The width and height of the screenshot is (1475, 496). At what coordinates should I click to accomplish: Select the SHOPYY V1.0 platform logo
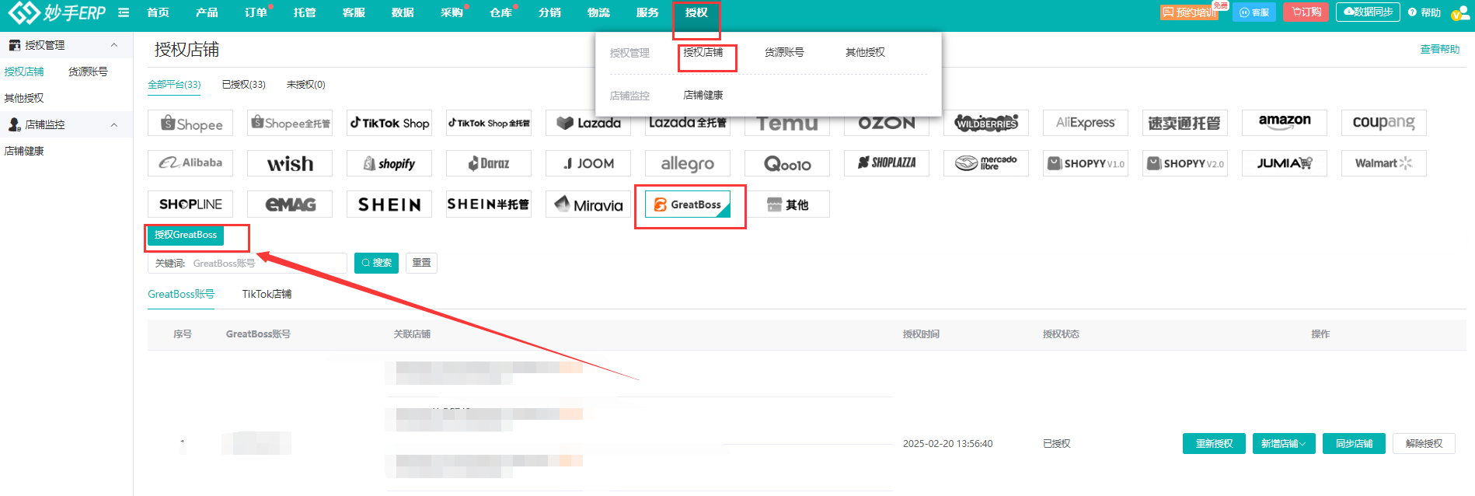point(1086,163)
